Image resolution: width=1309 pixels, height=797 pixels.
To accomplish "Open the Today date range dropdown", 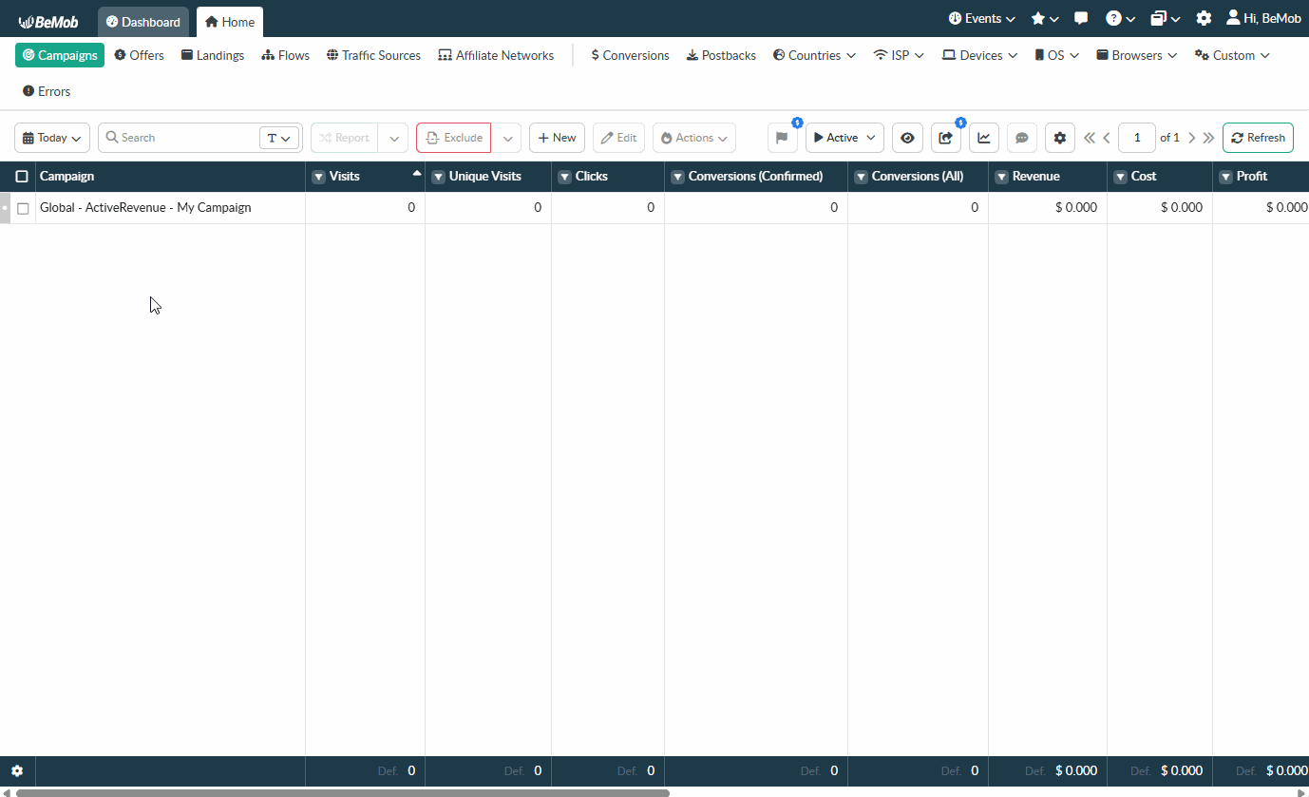I will pyautogui.click(x=52, y=138).
